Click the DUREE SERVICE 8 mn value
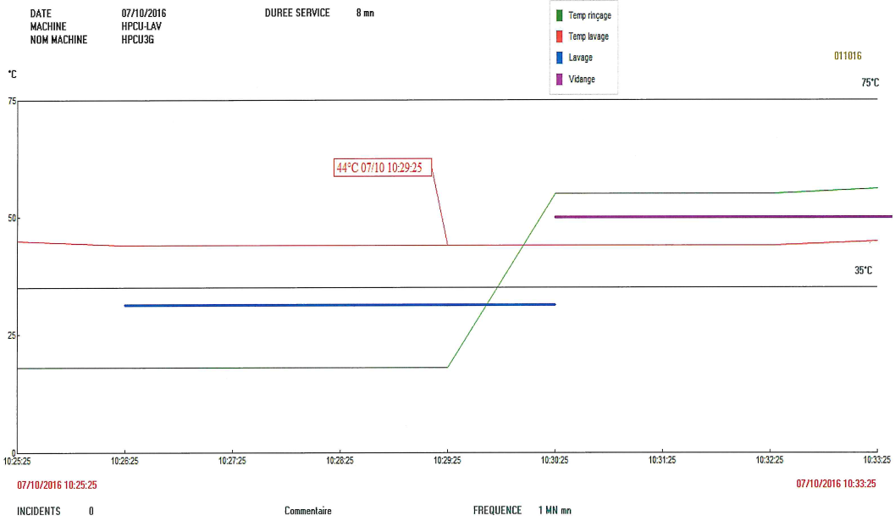895x521 pixels. click(x=365, y=14)
